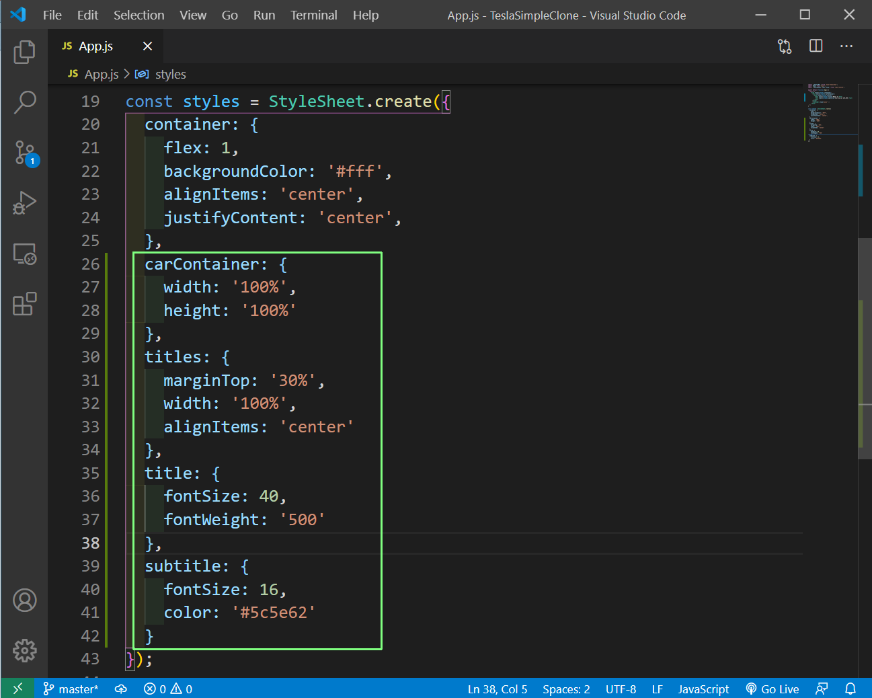
Task: Click the color value '#5c5e62'
Action: pos(274,613)
